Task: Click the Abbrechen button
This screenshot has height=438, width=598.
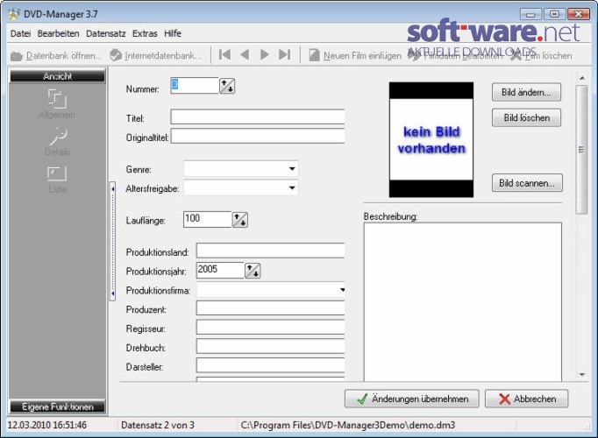Action: click(527, 399)
